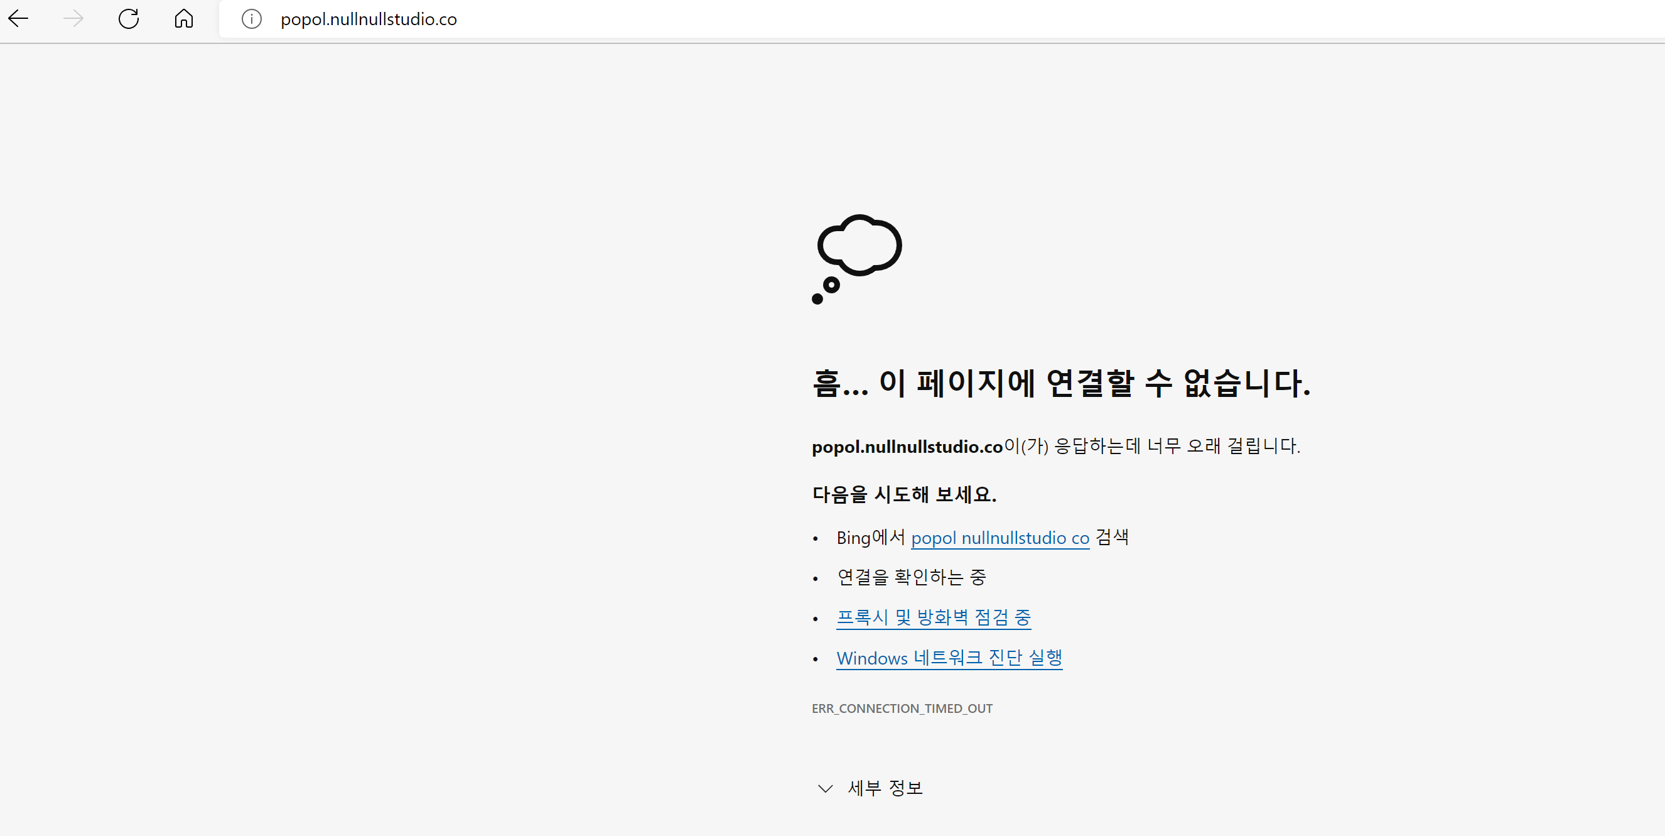Viewport: 1665px width, 836px height.
Task: Click the greyed forward arrow
Action: 73,19
